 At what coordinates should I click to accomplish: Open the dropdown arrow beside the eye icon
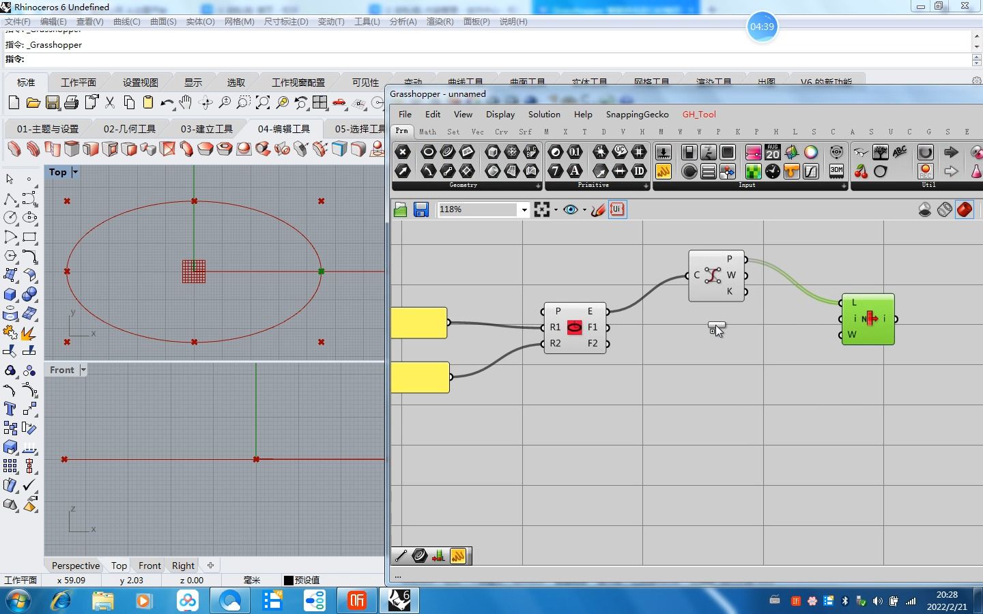click(584, 210)
